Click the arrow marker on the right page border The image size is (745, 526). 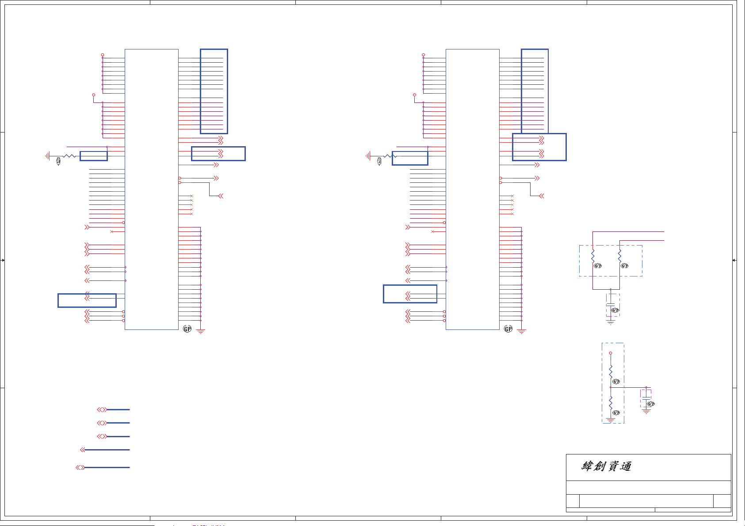point(734,260)
